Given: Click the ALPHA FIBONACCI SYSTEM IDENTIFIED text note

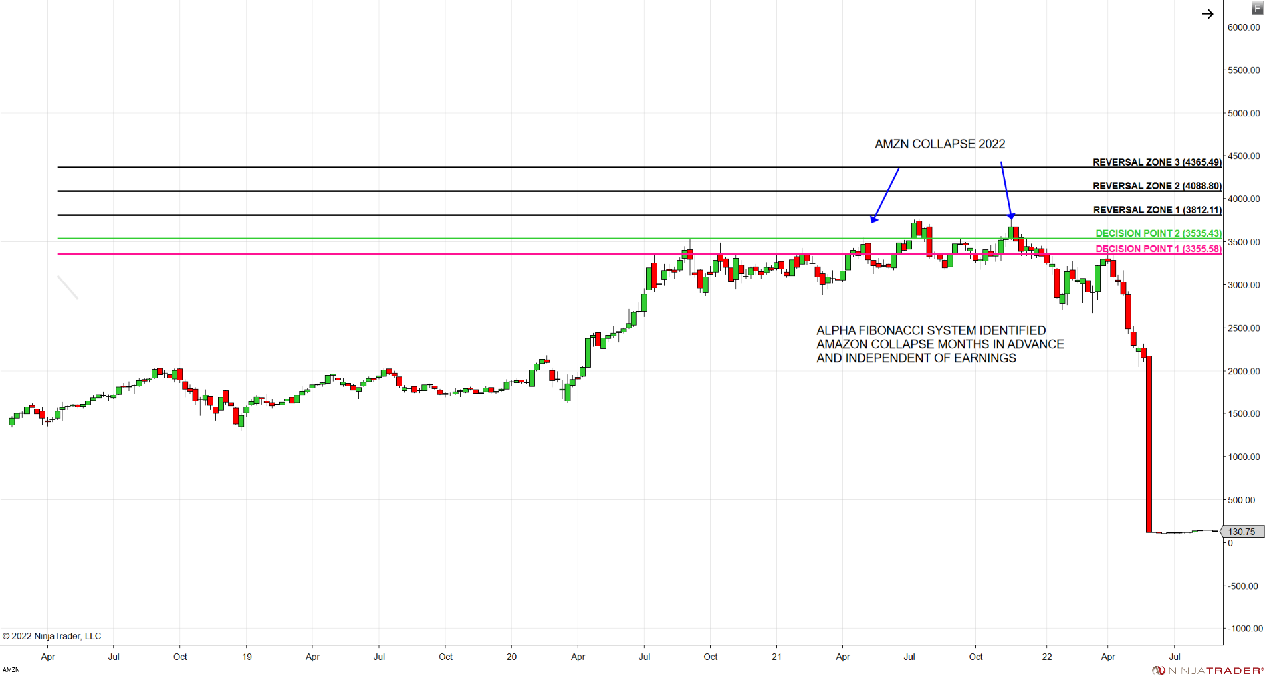Looking at the screenshot, I should click(x=940, y=344).
